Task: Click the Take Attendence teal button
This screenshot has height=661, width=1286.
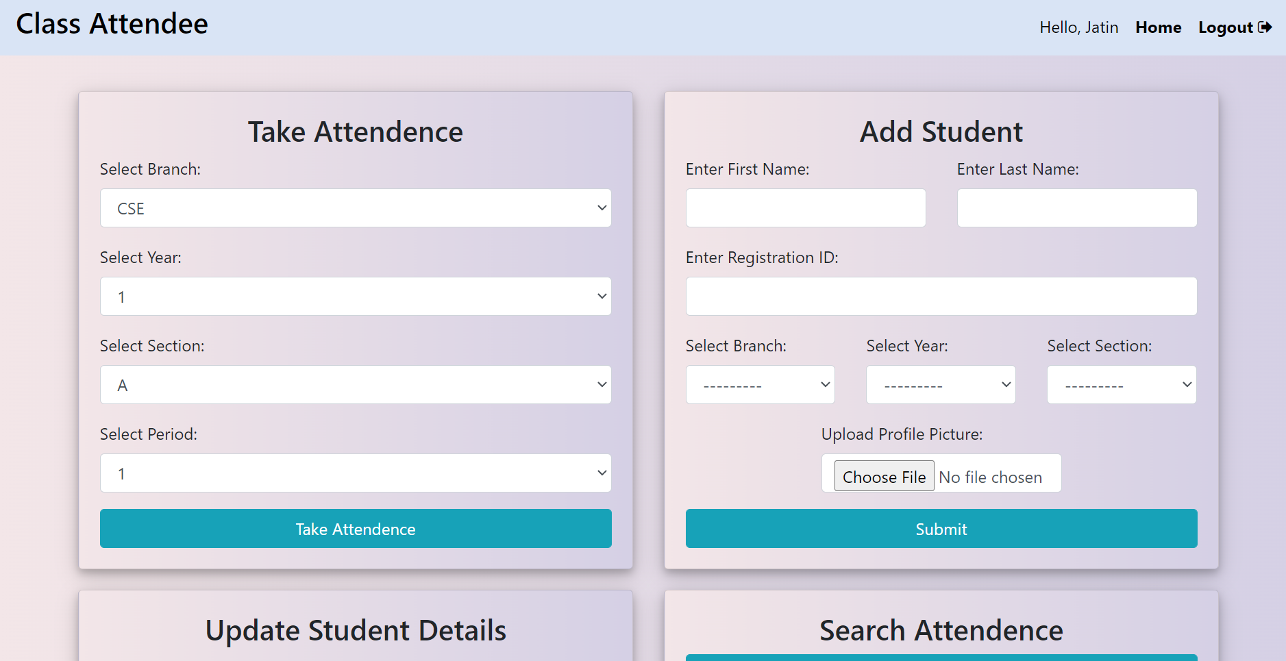Action: click(x=356, y=529)
